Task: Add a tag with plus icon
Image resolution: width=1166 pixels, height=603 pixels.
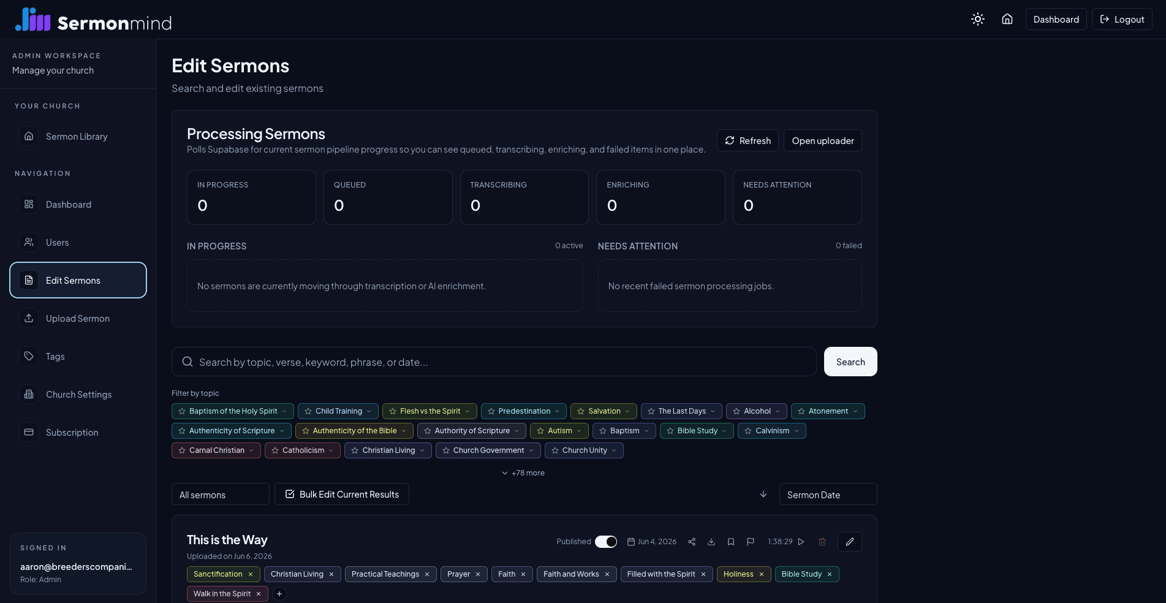Action: [x=279, y=594]
